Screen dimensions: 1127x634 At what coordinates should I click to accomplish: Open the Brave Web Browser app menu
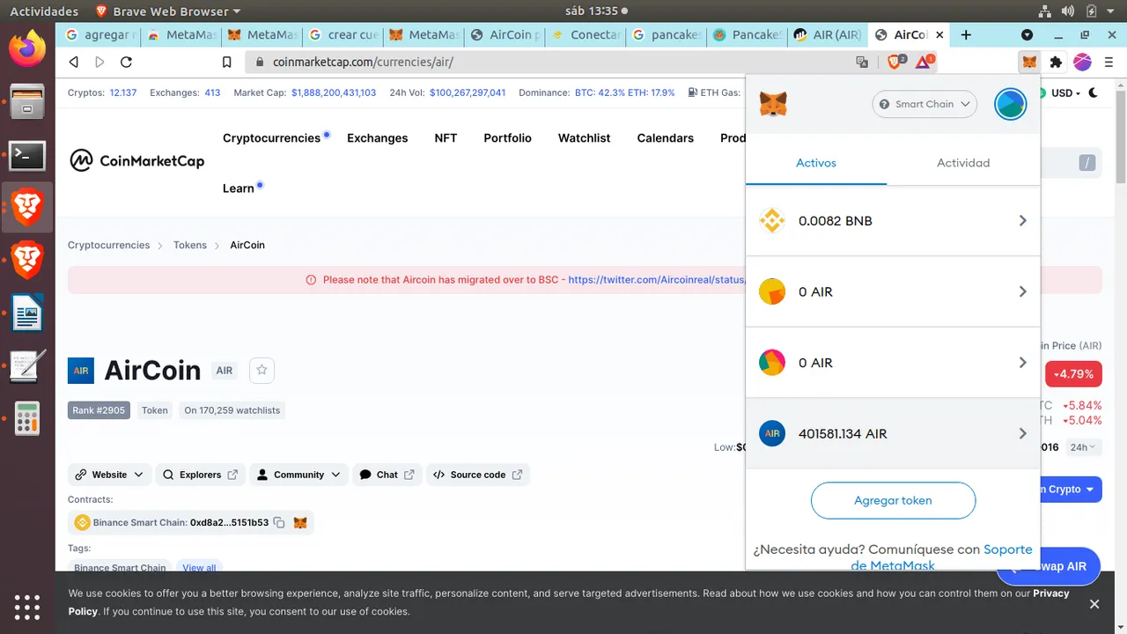[167, 11]
